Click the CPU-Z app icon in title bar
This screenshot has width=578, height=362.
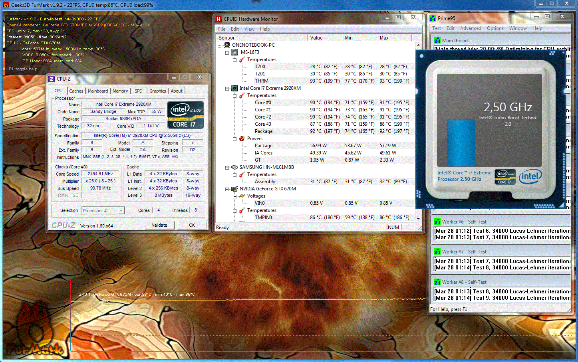click(52, 79)
